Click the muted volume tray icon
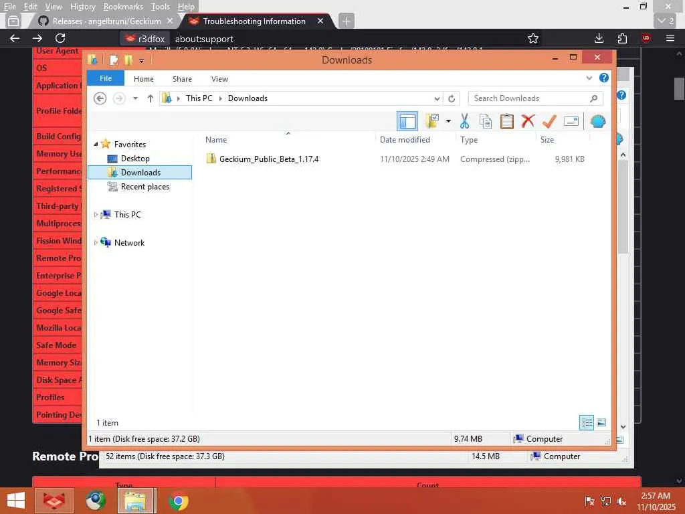Viewport: 685px width, 514px height. click(x=621, y=501)
